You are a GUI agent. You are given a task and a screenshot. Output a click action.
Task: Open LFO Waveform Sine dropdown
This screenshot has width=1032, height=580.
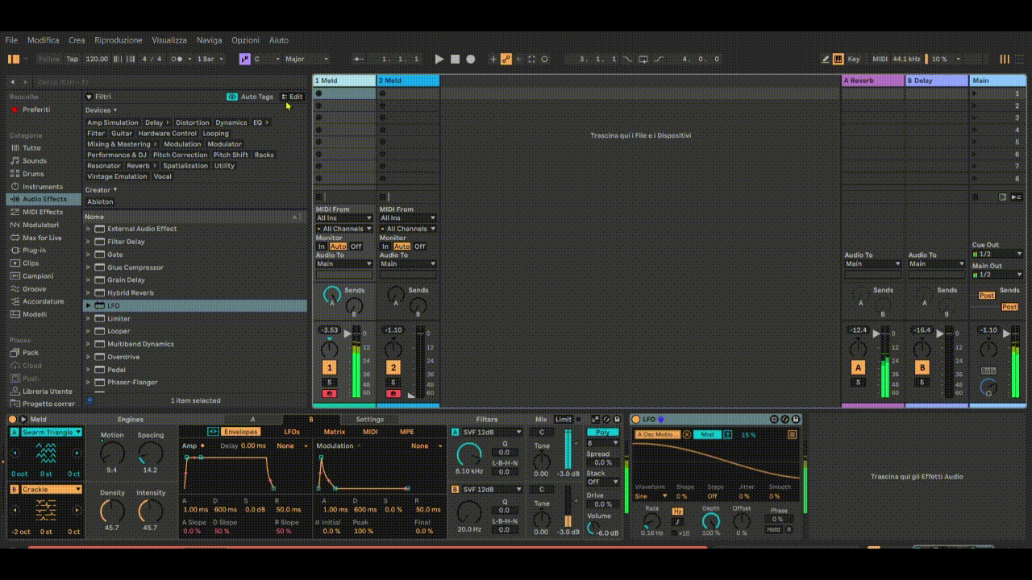coord(651,496)
